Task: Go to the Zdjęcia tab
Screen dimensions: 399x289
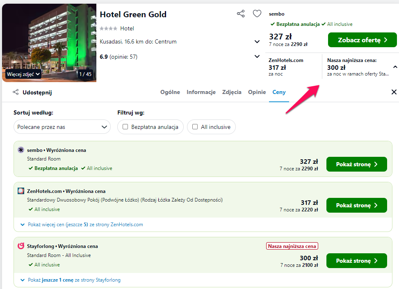Action: [232, 92]
